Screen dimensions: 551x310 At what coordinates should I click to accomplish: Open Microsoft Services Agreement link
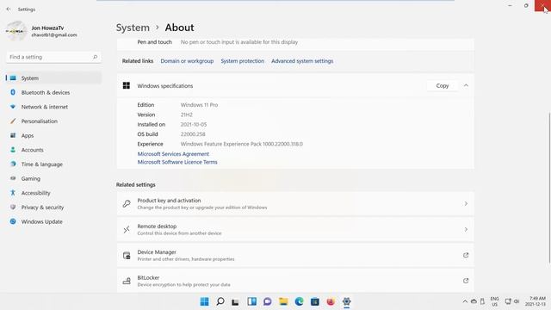pyautogui.click(x=173, y=154)
